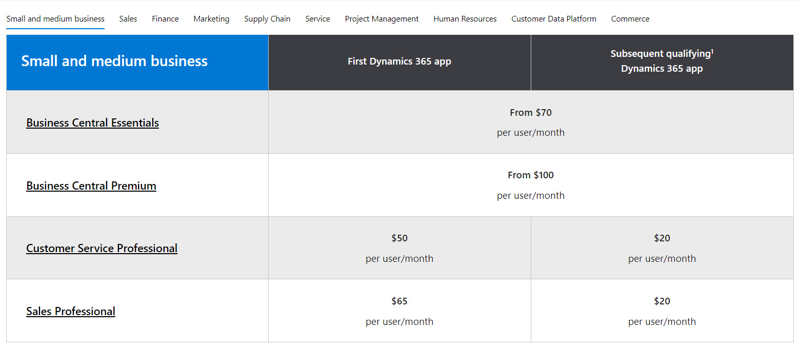Click the '$20' price in the Sales Professional row

pos(662,301)
